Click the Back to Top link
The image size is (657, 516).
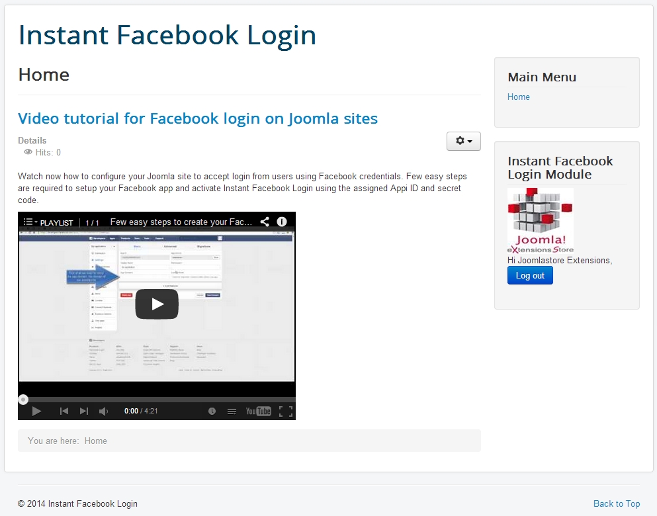[617, 503]
